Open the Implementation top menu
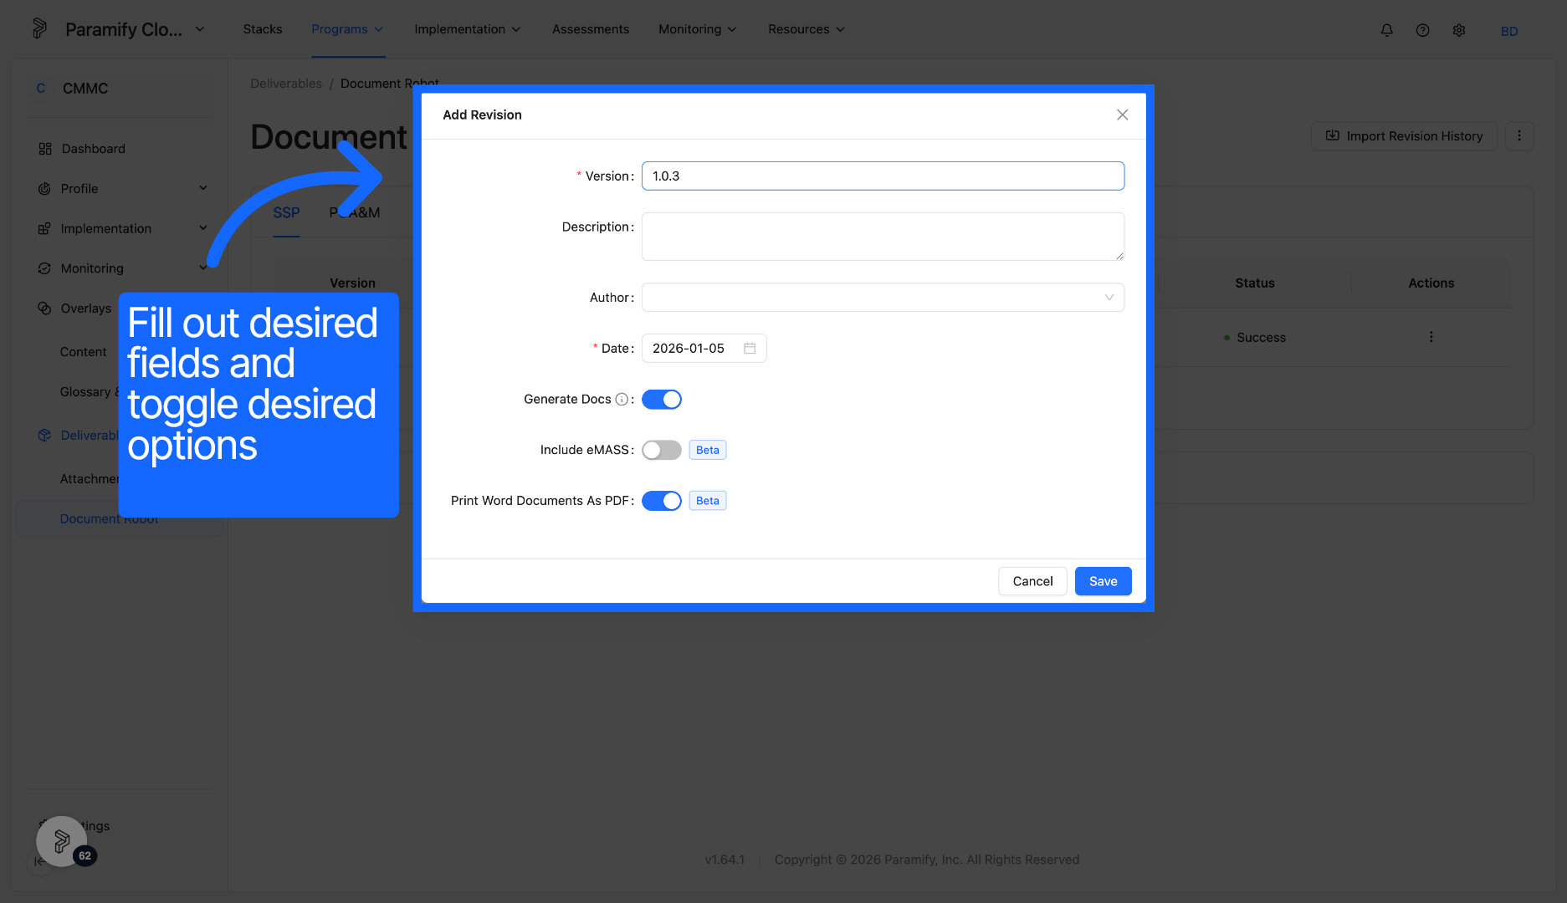Screen dimensions: 1567x903 click(468, 29)
